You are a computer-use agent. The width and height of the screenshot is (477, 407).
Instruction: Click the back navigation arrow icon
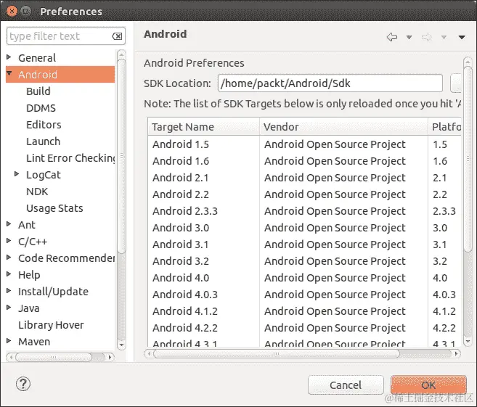tap(392, 37)
